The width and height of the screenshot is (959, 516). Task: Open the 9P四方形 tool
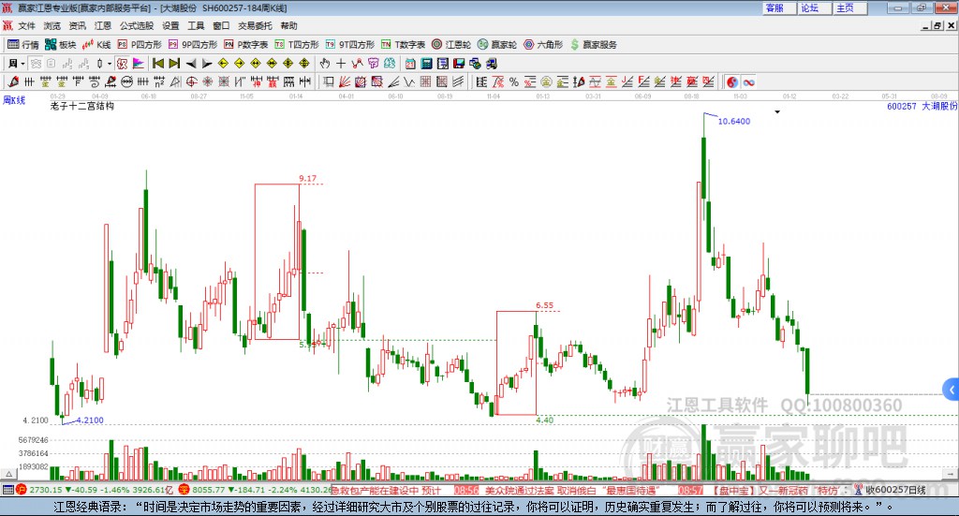(193, 45)
